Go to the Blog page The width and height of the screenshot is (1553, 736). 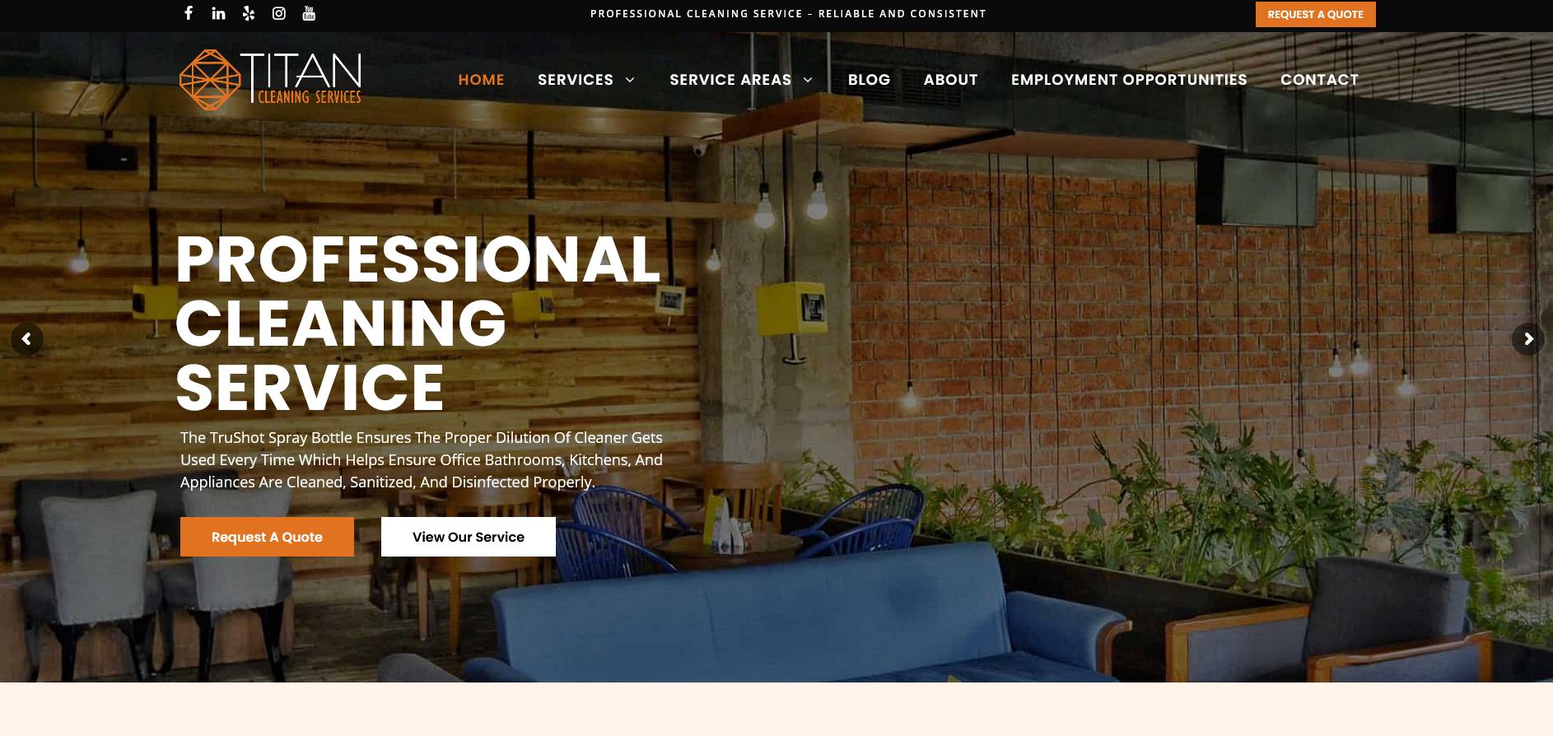tap(869, 80)
